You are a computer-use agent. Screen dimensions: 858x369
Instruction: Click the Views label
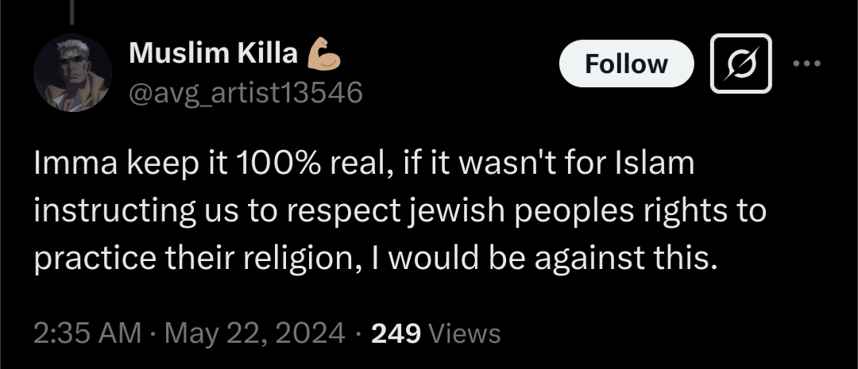[x=465, y=332]
